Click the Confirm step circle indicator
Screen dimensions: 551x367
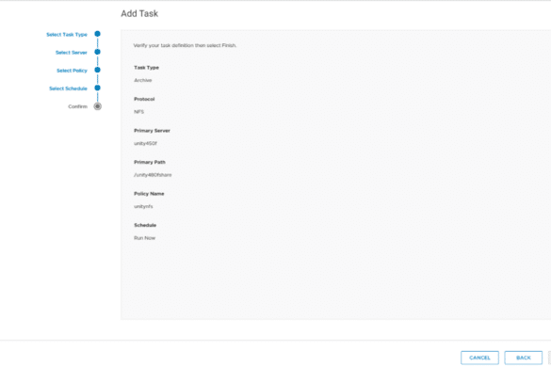pyautogui.click(x=97, y=106)
